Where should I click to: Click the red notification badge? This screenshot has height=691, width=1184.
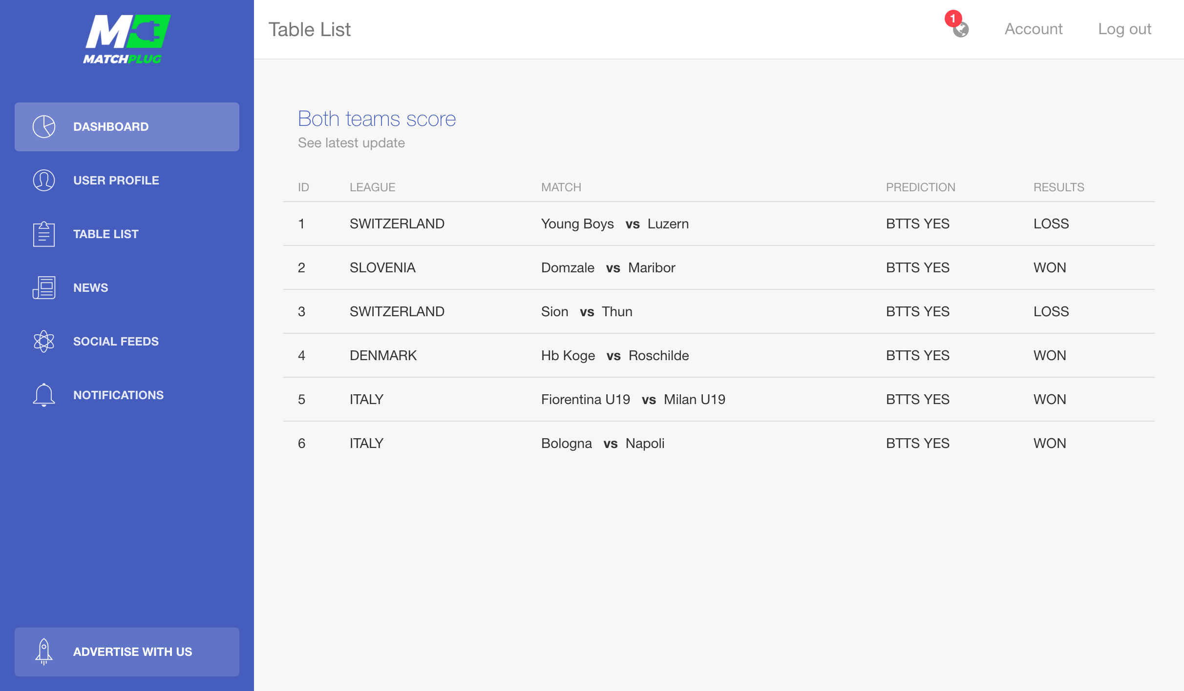point(952,19)
